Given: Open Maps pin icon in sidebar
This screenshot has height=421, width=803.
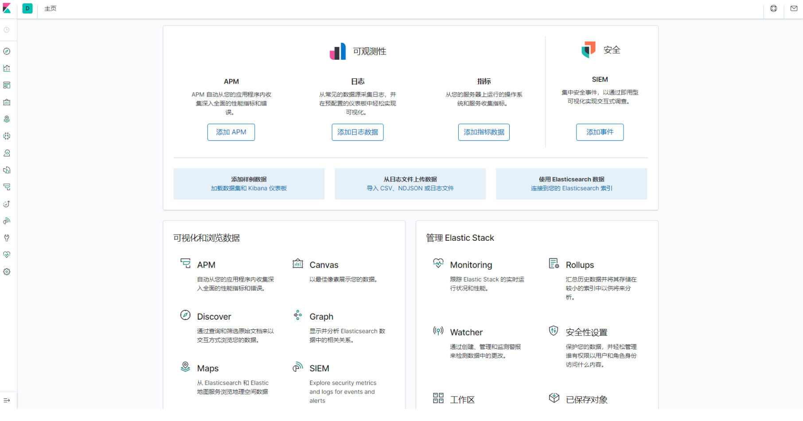Looking at the screenshot, I should (x=7, y=119).
